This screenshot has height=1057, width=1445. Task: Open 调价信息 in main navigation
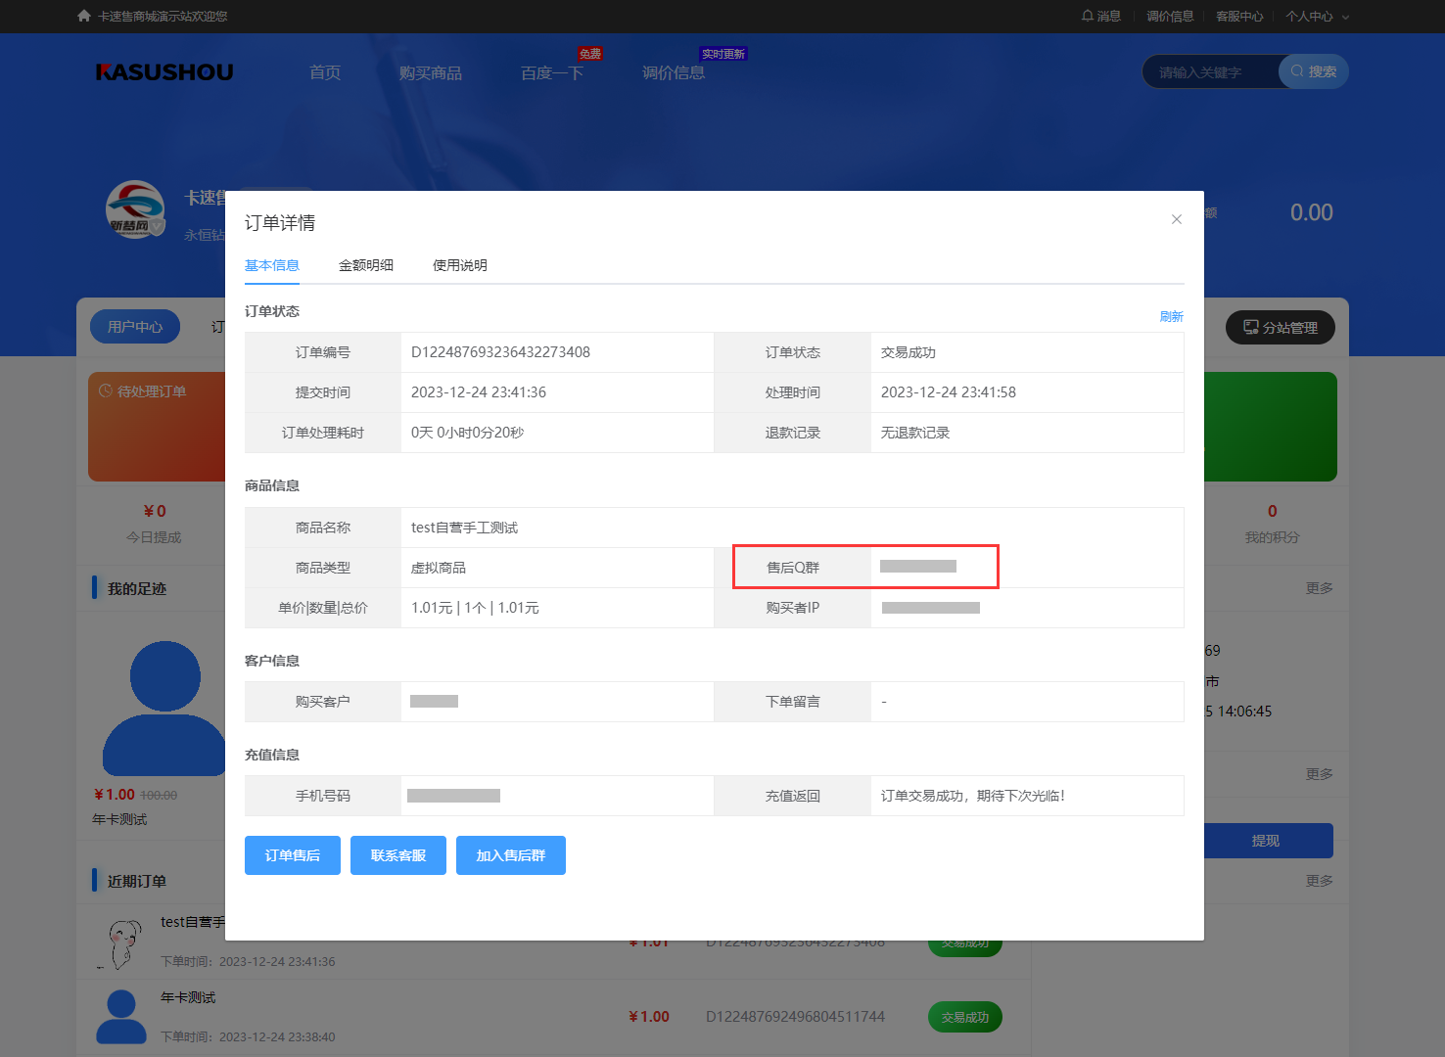[674, 72]
